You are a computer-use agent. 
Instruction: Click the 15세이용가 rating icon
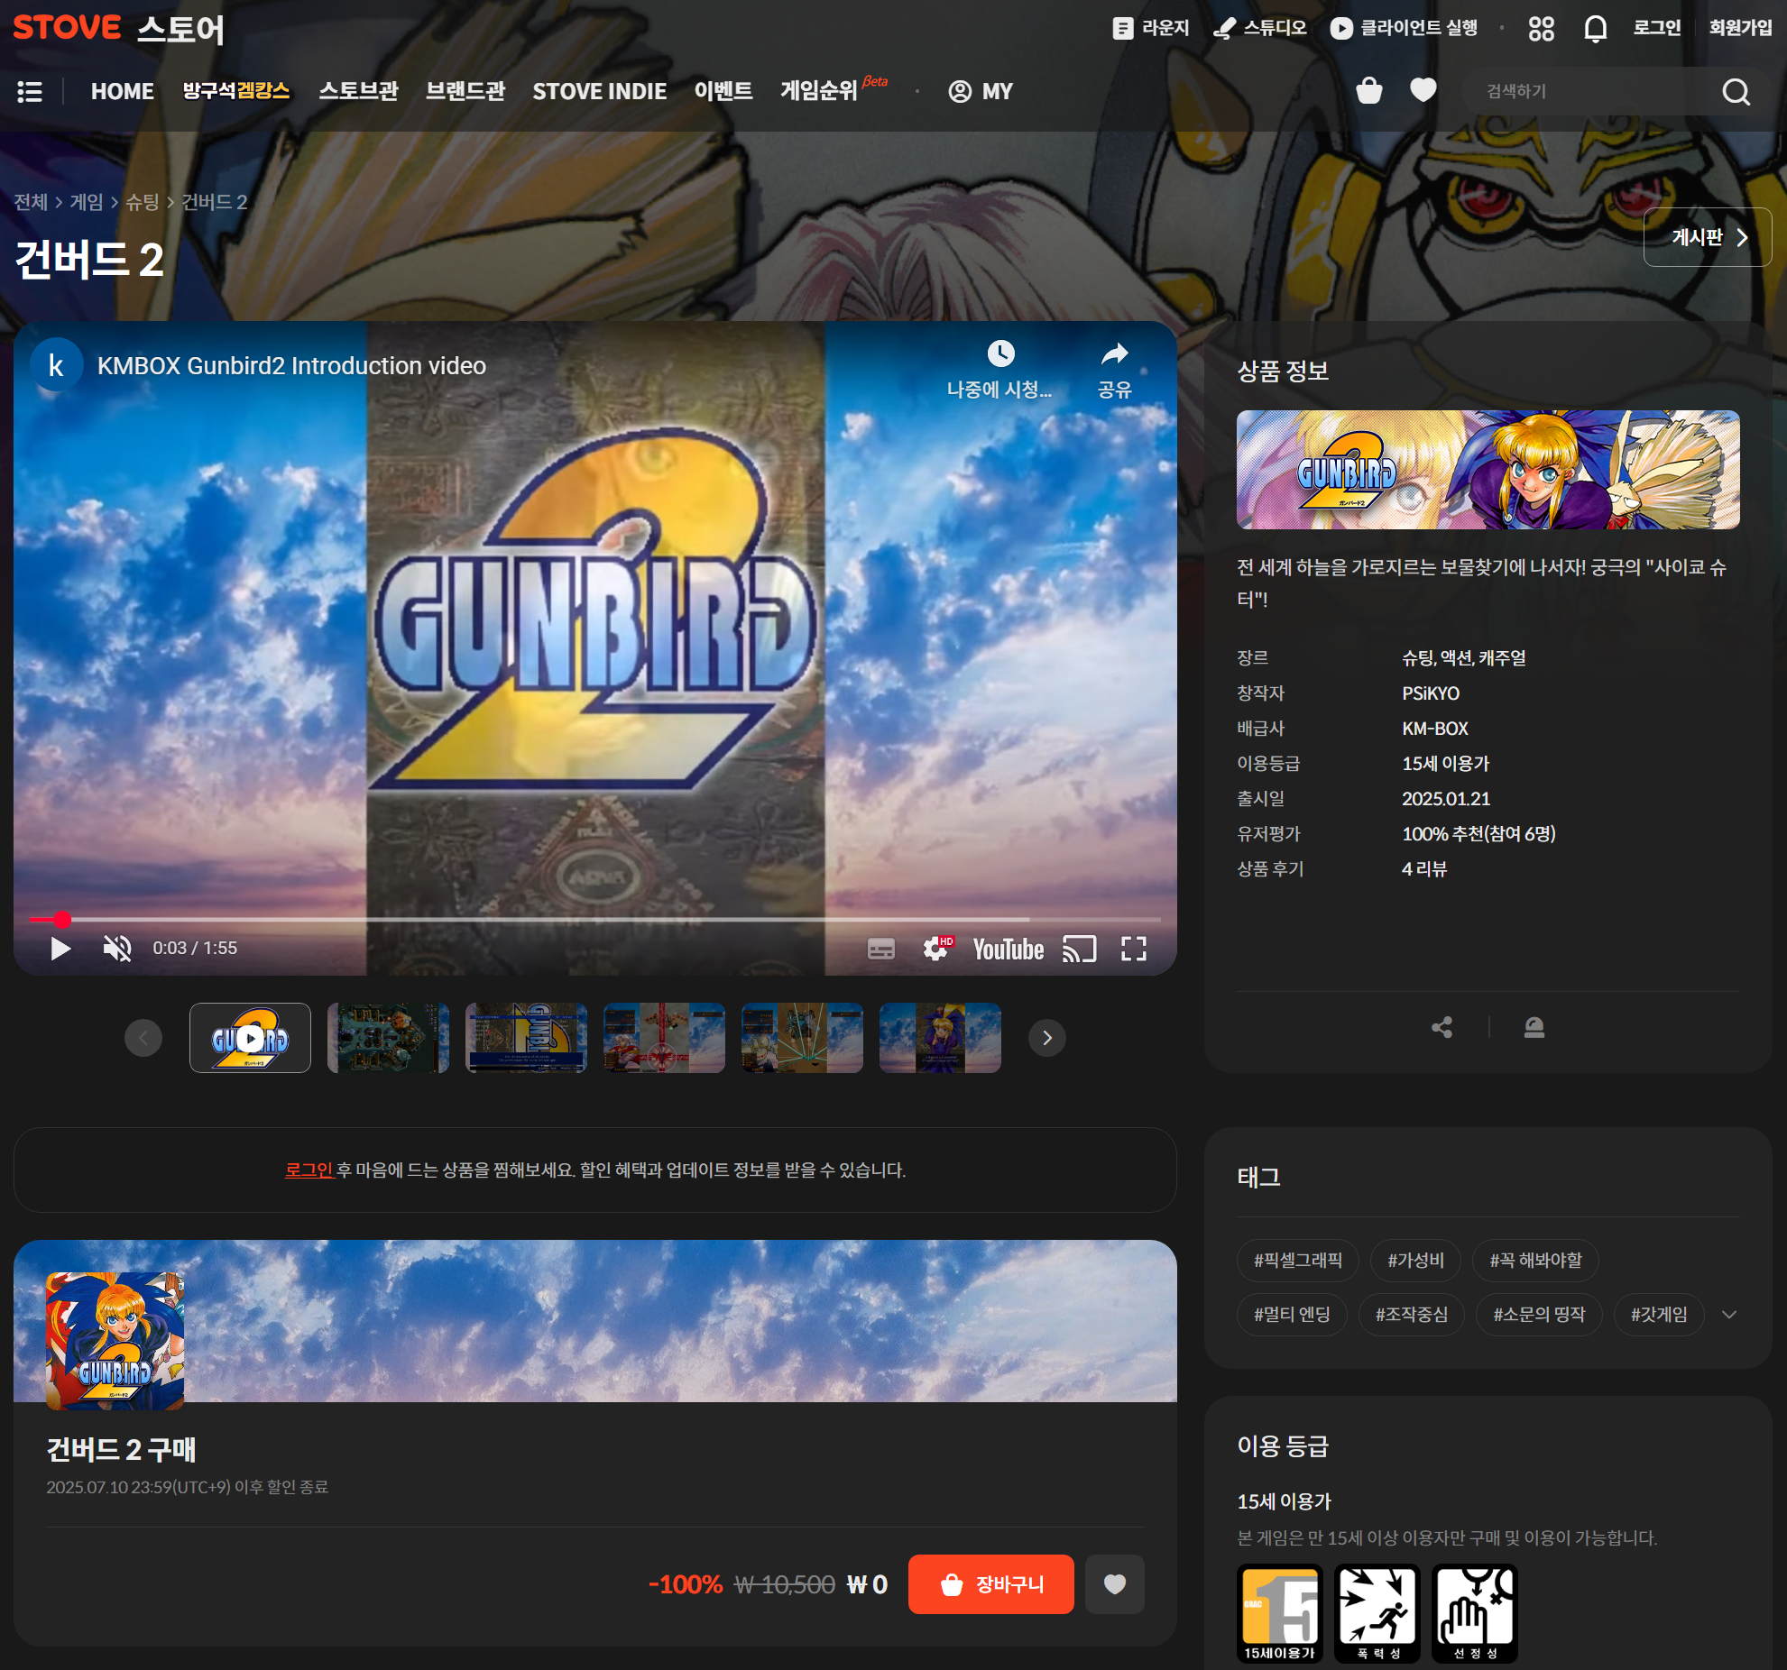[1279, 1613]
